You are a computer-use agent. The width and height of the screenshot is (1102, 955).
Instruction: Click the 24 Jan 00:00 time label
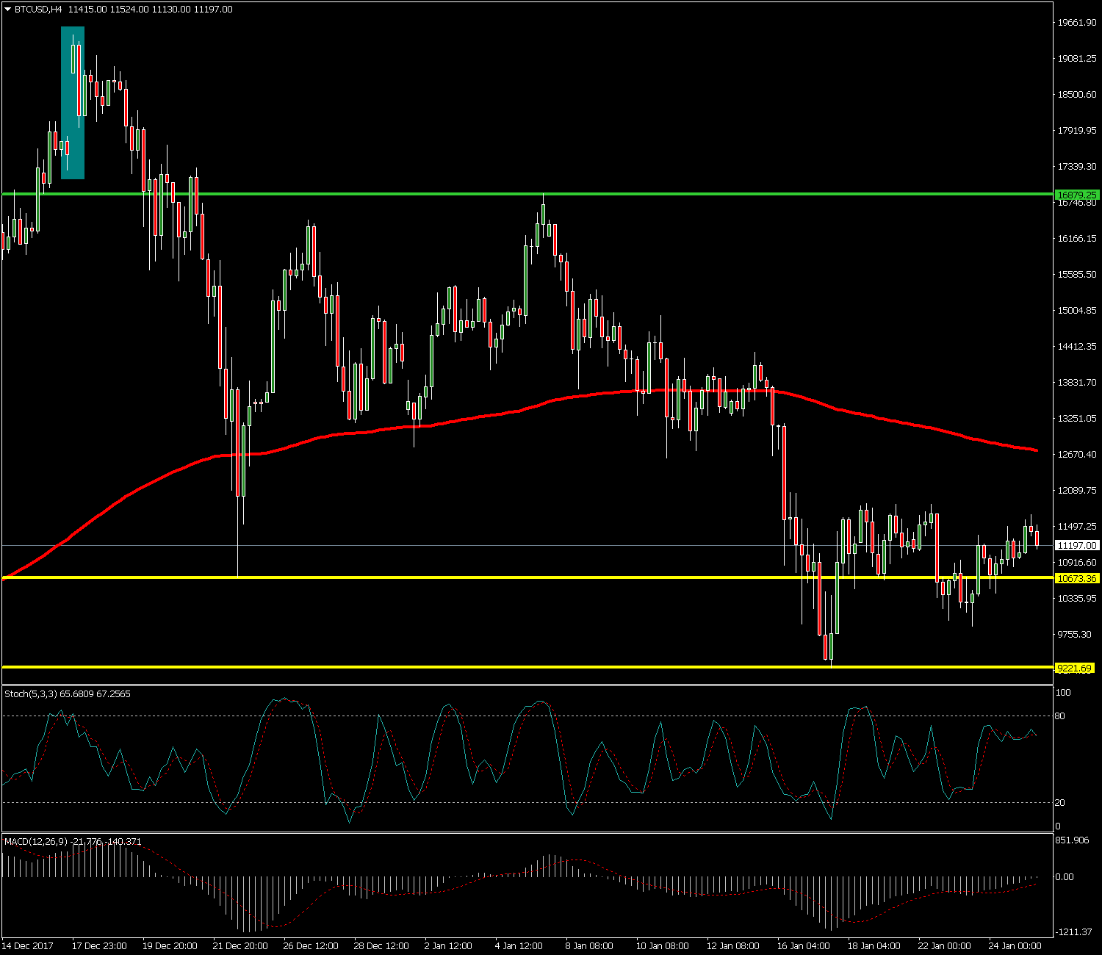pyautogui.click(x=1015, y=945)
